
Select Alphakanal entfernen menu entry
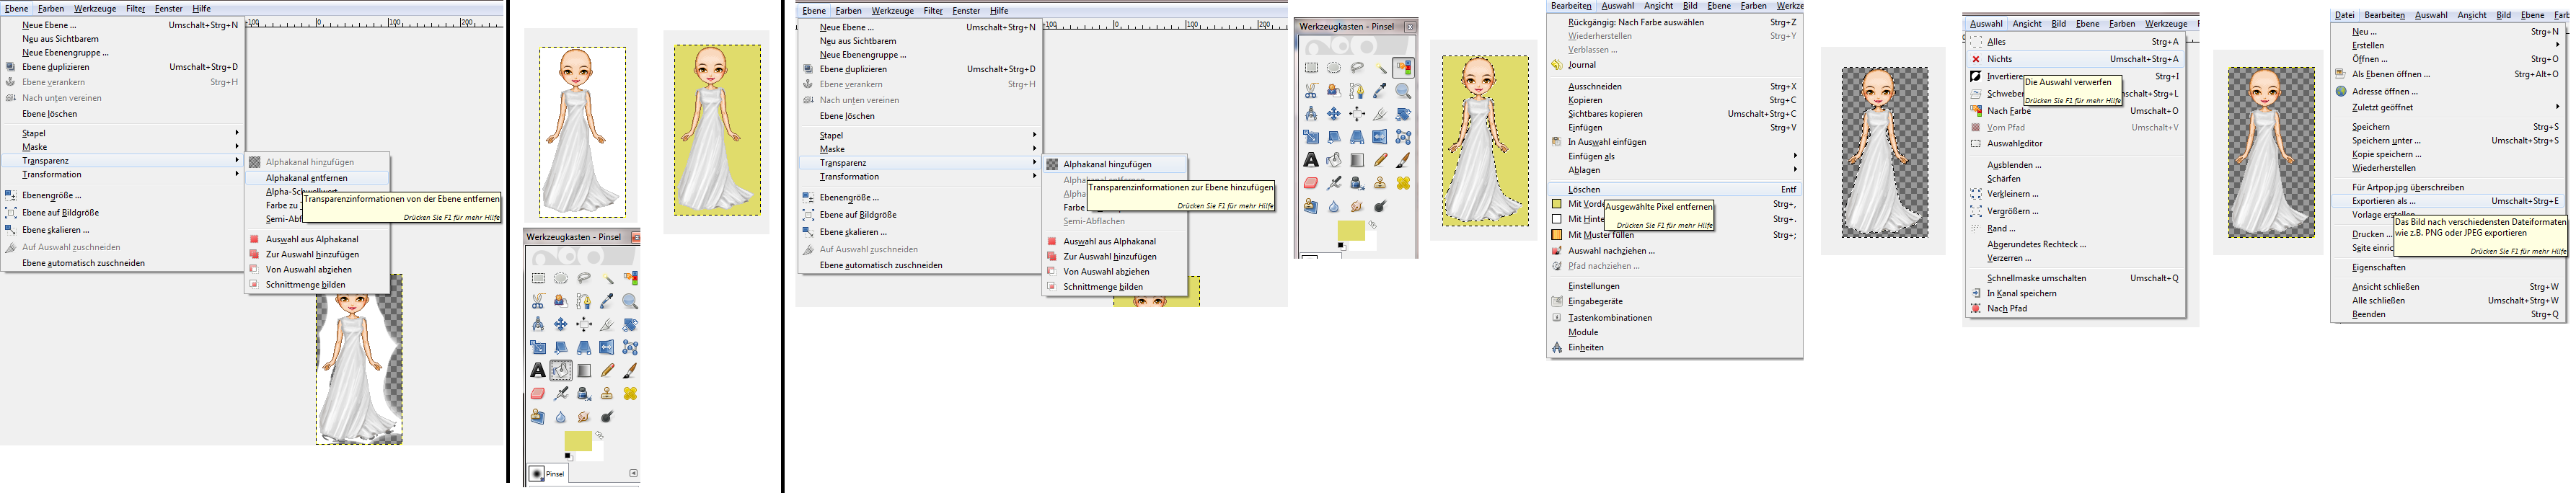click(306, 178)
